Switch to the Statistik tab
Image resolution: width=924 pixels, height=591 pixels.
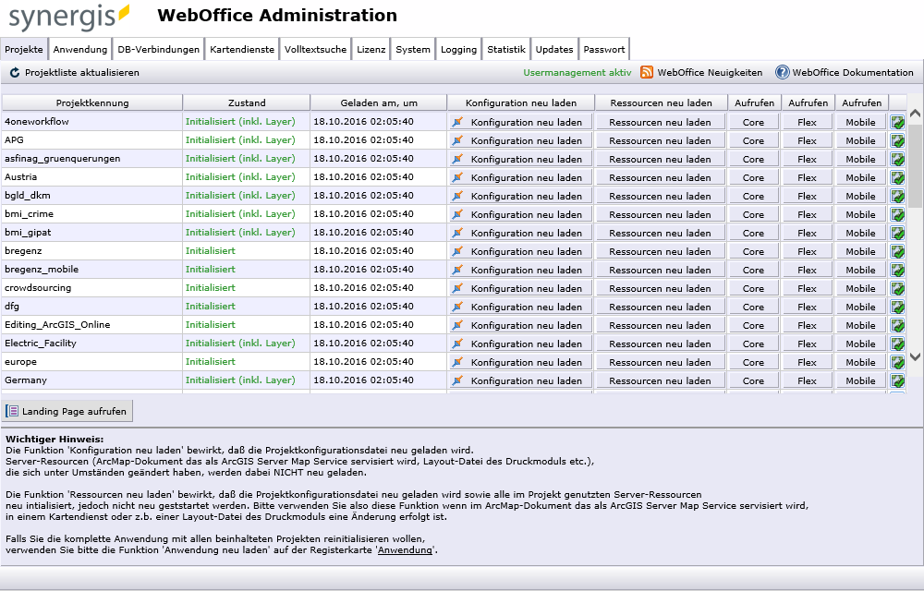(x=505, y=48)
